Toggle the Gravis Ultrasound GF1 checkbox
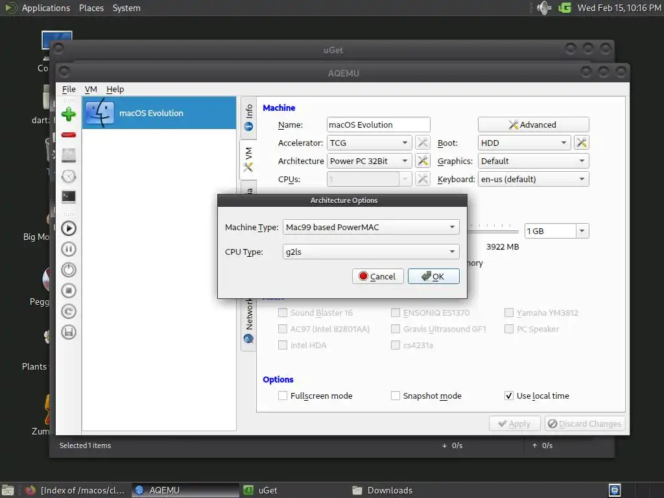664x498 pixels. click(x=396, y=329)
